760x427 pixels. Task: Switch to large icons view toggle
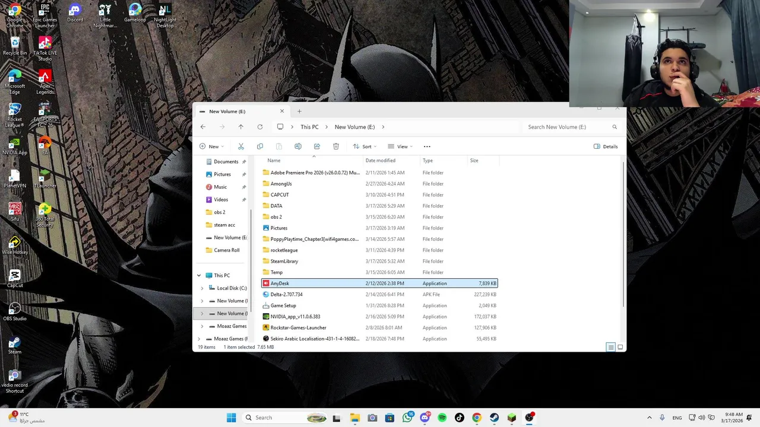[x=620, y=347]
